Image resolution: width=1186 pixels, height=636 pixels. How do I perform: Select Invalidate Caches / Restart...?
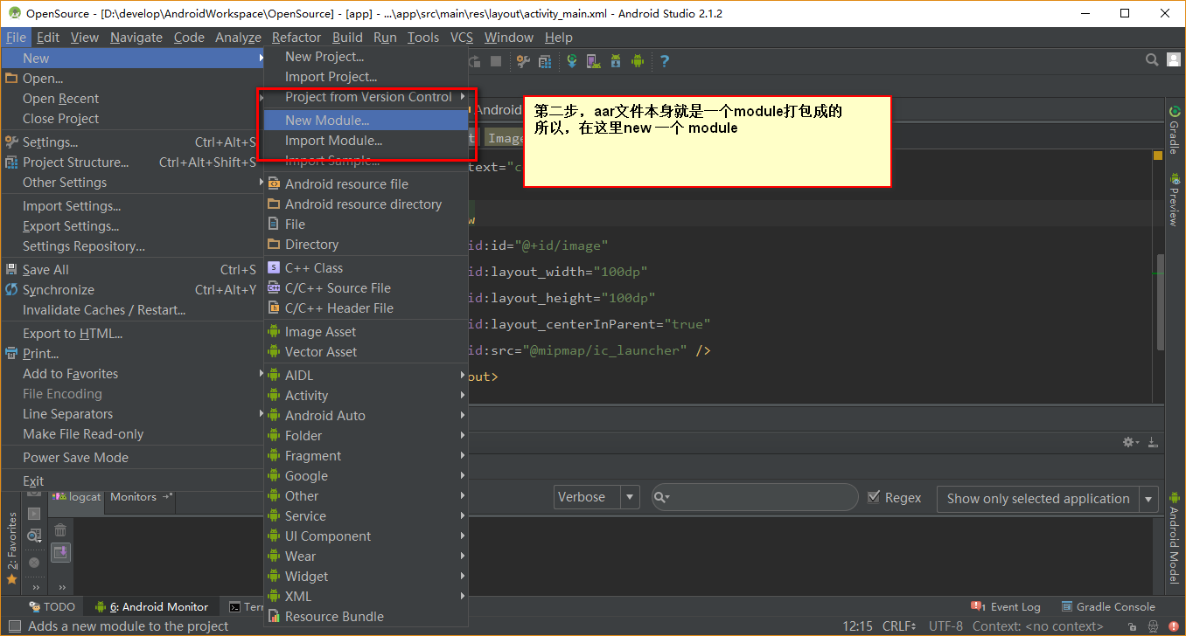[131, 310]
